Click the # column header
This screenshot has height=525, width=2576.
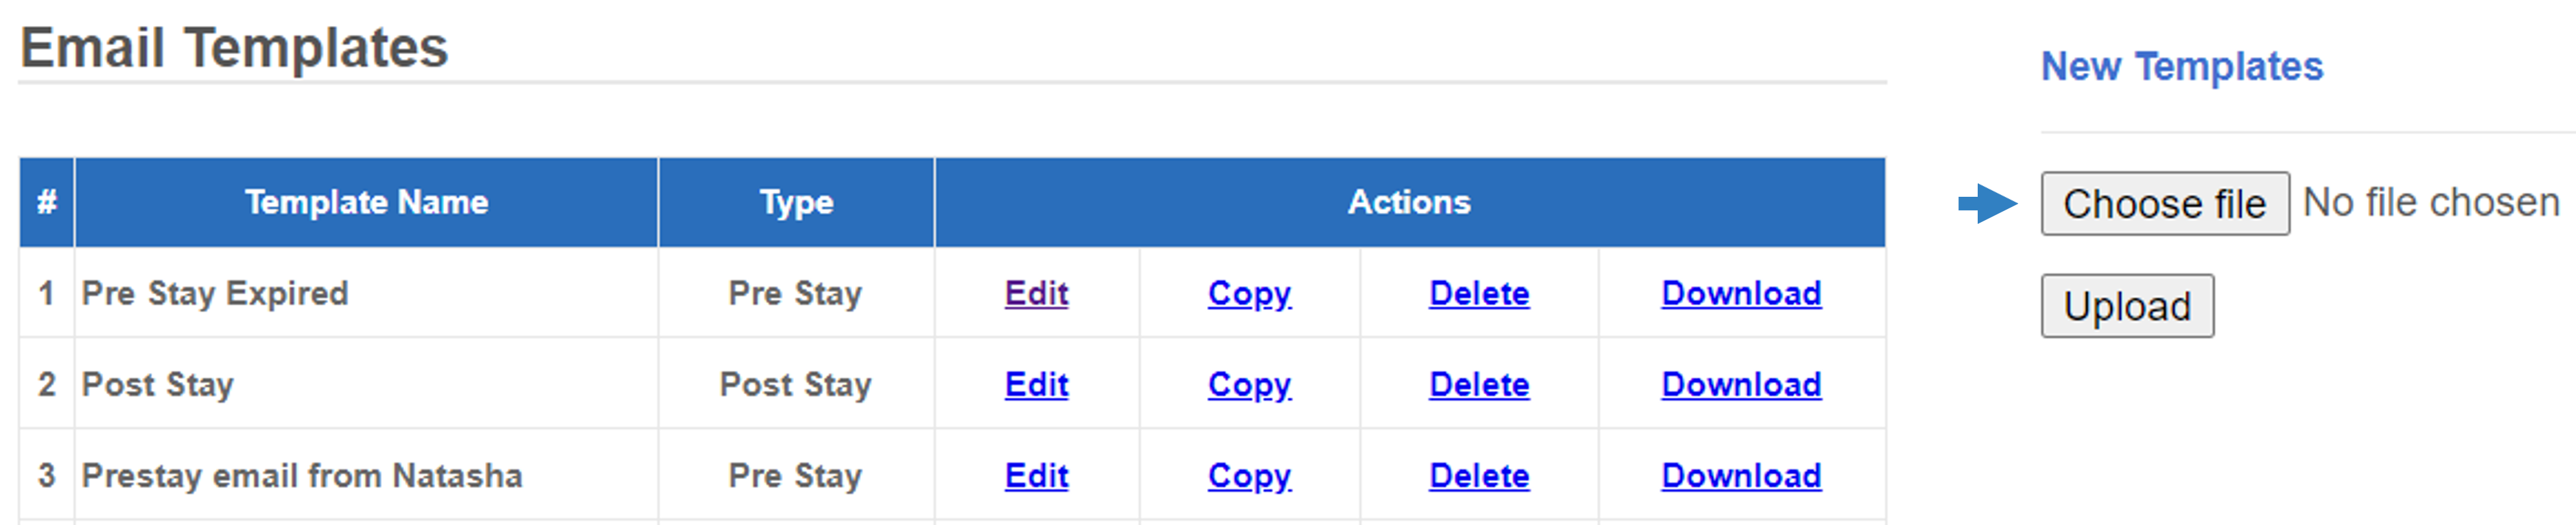pyautogui.click(x=47, y=201)
